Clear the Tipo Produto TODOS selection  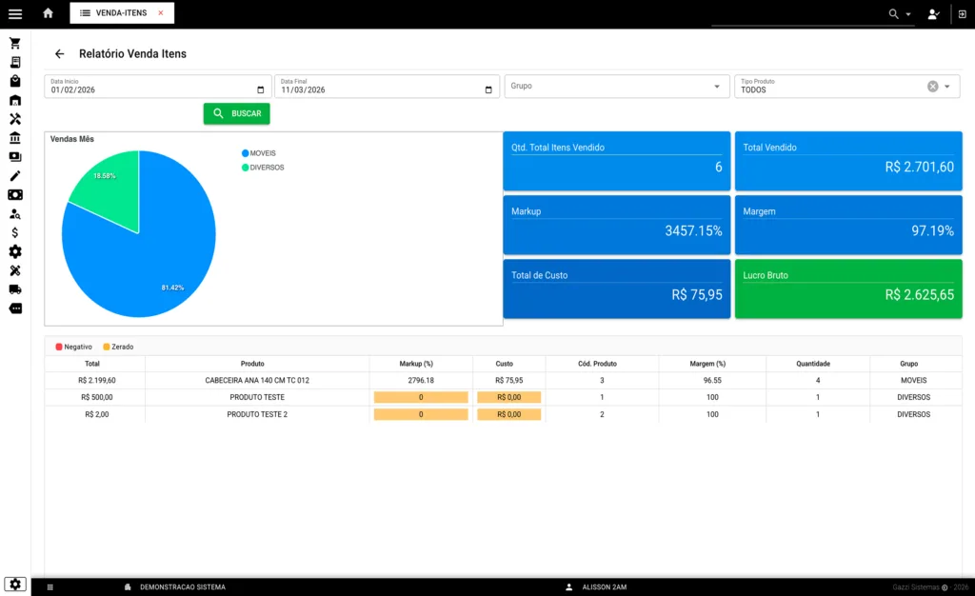pyautogui.click(x=933, y=87)
